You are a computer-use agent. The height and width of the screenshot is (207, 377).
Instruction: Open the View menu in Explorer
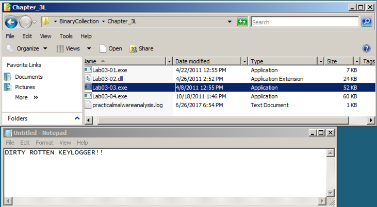click(45, 36)
